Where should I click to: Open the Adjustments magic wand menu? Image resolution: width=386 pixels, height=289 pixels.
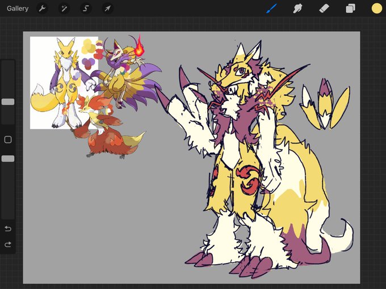pyautogui.click(x=64, y=9)
